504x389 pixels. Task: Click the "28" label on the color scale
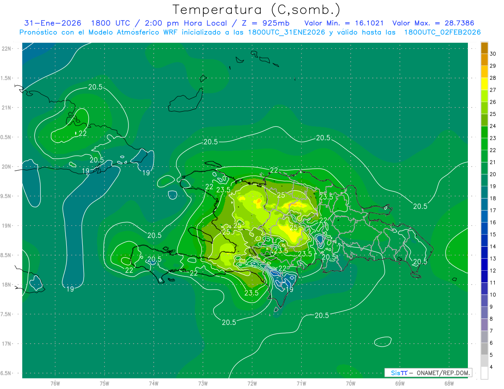[x=493, y=78]
